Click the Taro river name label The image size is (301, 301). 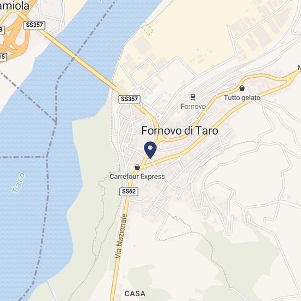[x=19, y=183]
